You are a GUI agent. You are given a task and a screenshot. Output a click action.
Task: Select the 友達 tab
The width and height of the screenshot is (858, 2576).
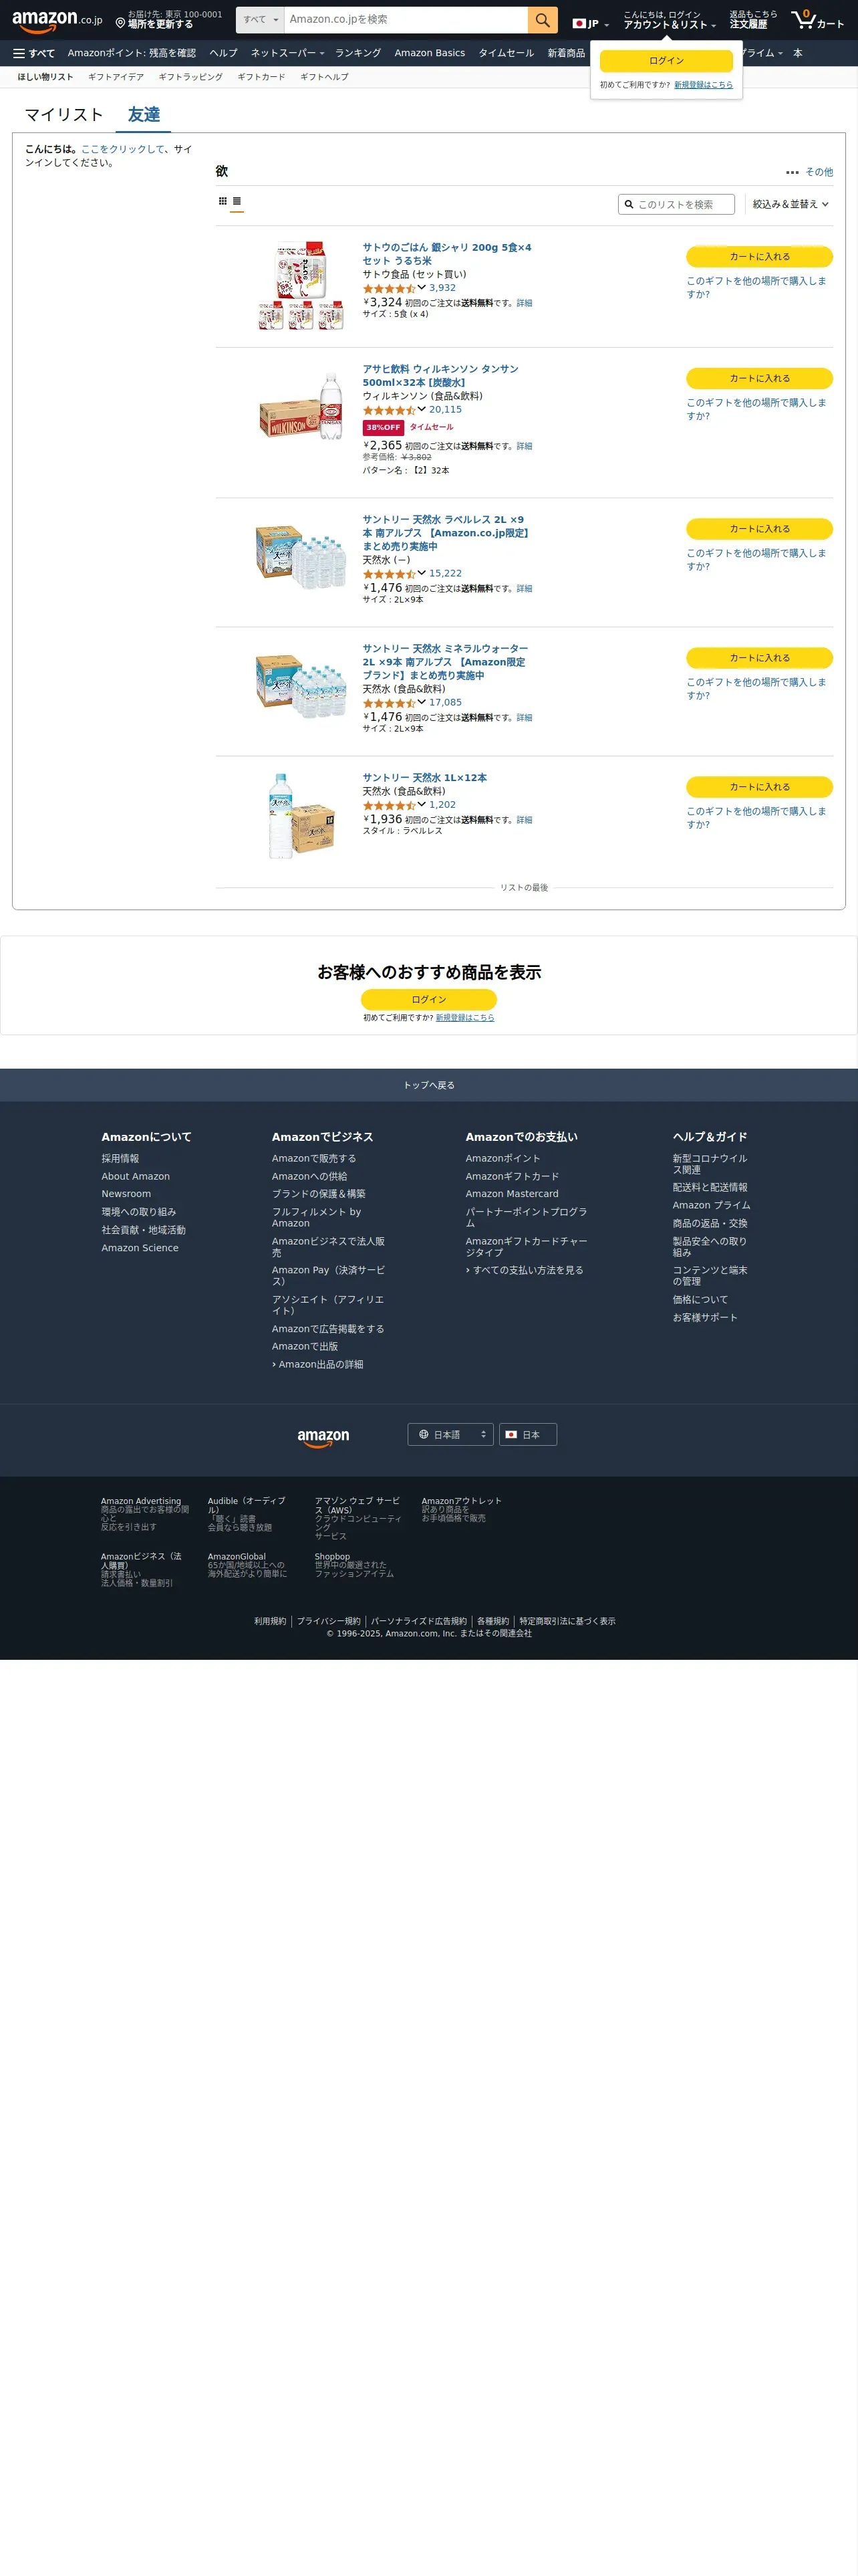pos(144,115)
